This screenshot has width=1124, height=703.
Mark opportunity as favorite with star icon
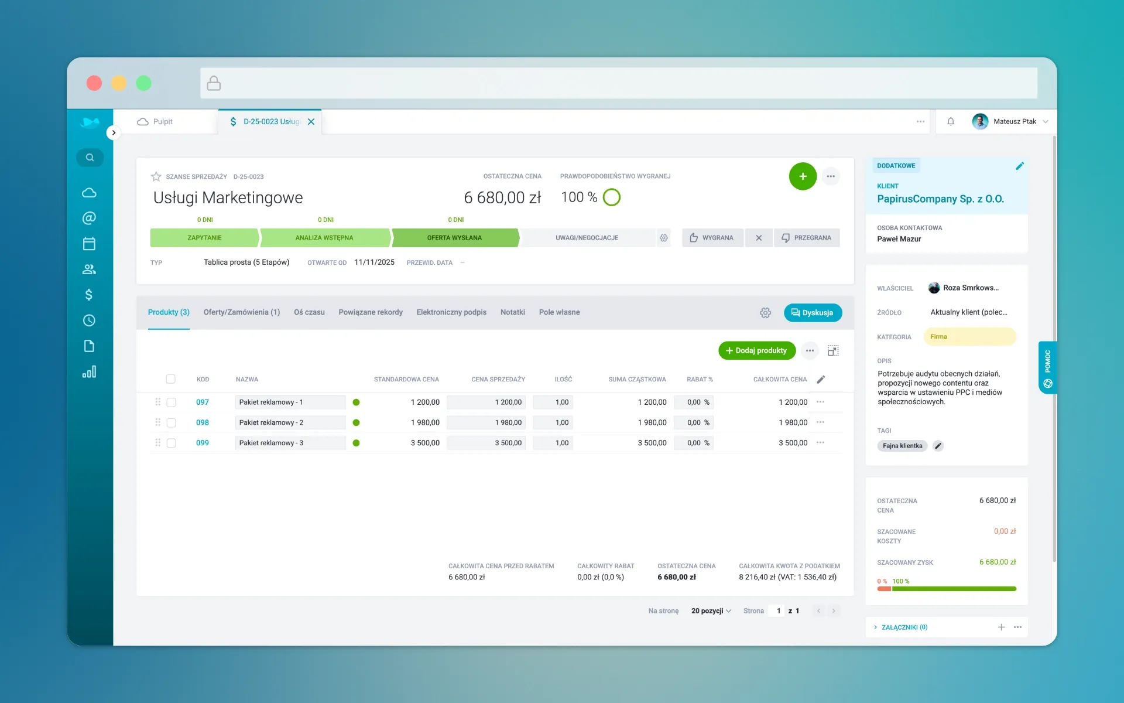pyautogui.click(x=156, y=176)
